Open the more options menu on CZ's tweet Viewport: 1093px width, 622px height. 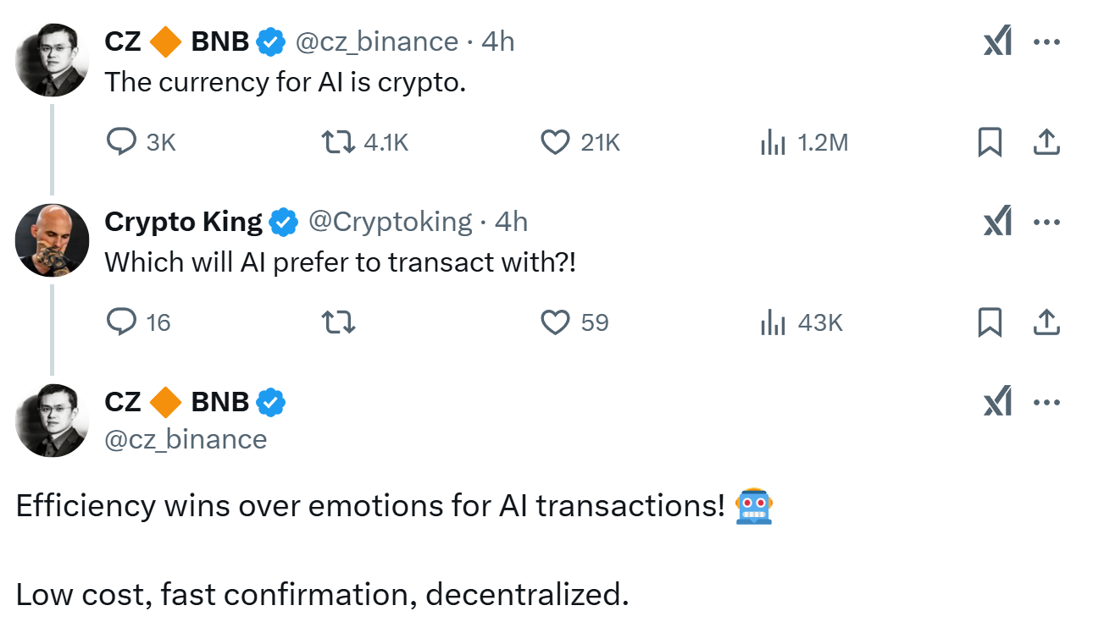point(1047,41)
